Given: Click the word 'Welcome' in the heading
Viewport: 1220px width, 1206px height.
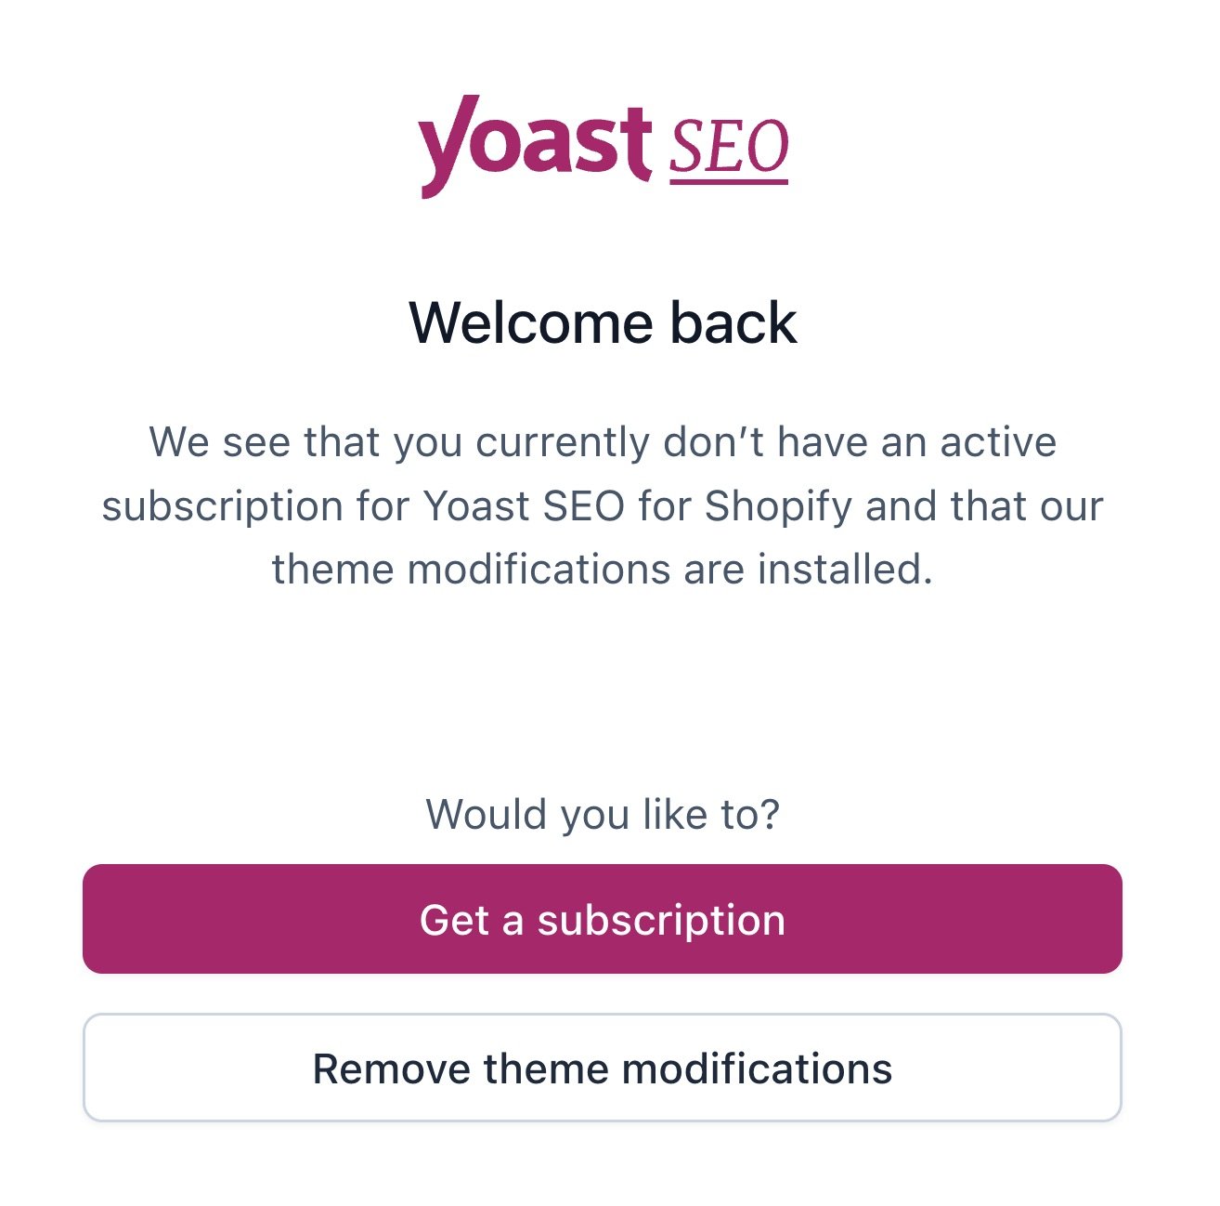Looking at the screenshot, I should pos(531,323).
